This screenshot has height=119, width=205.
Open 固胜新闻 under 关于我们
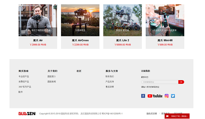pyautogui.click(x=52, y=82)
